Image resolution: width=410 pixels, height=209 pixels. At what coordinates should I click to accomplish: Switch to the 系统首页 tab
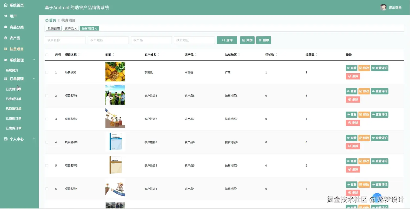coord(54,28)
